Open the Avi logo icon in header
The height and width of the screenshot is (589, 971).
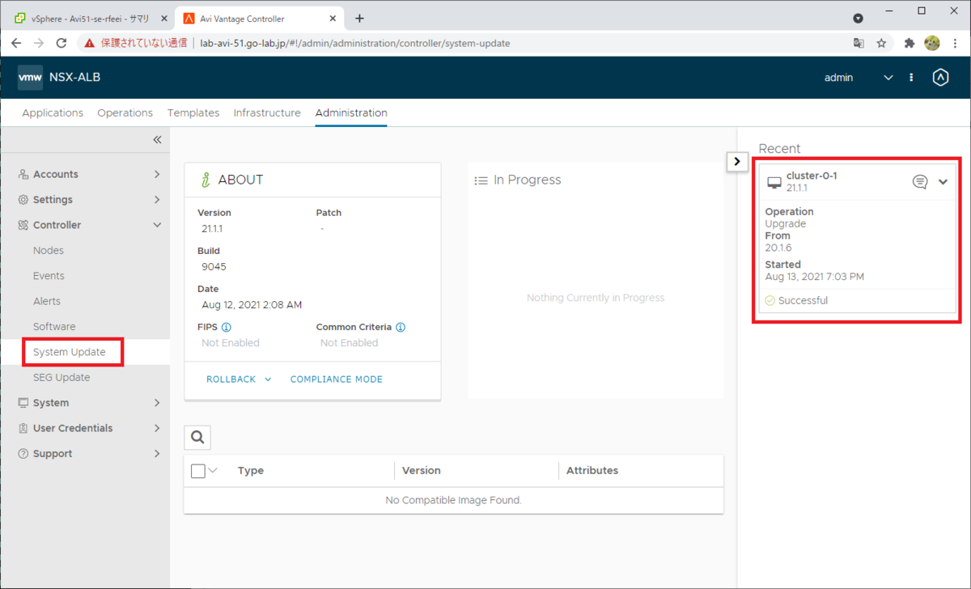(940, 78)
